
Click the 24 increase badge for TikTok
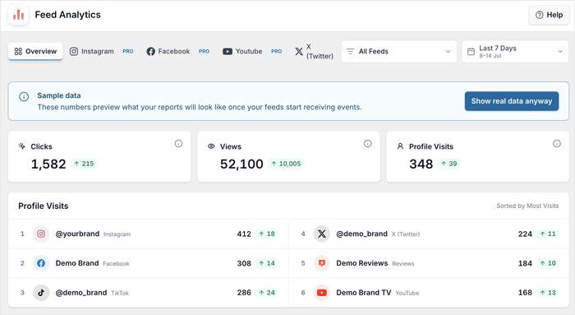pos(267,293)
